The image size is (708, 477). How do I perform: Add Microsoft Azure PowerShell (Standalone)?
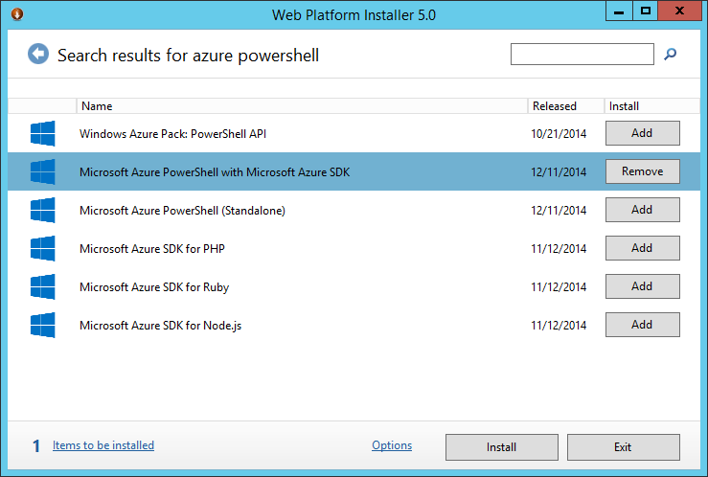tap(642, 210)
